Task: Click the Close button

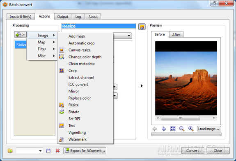Action: pyautogui.click(x=218, y=151)
